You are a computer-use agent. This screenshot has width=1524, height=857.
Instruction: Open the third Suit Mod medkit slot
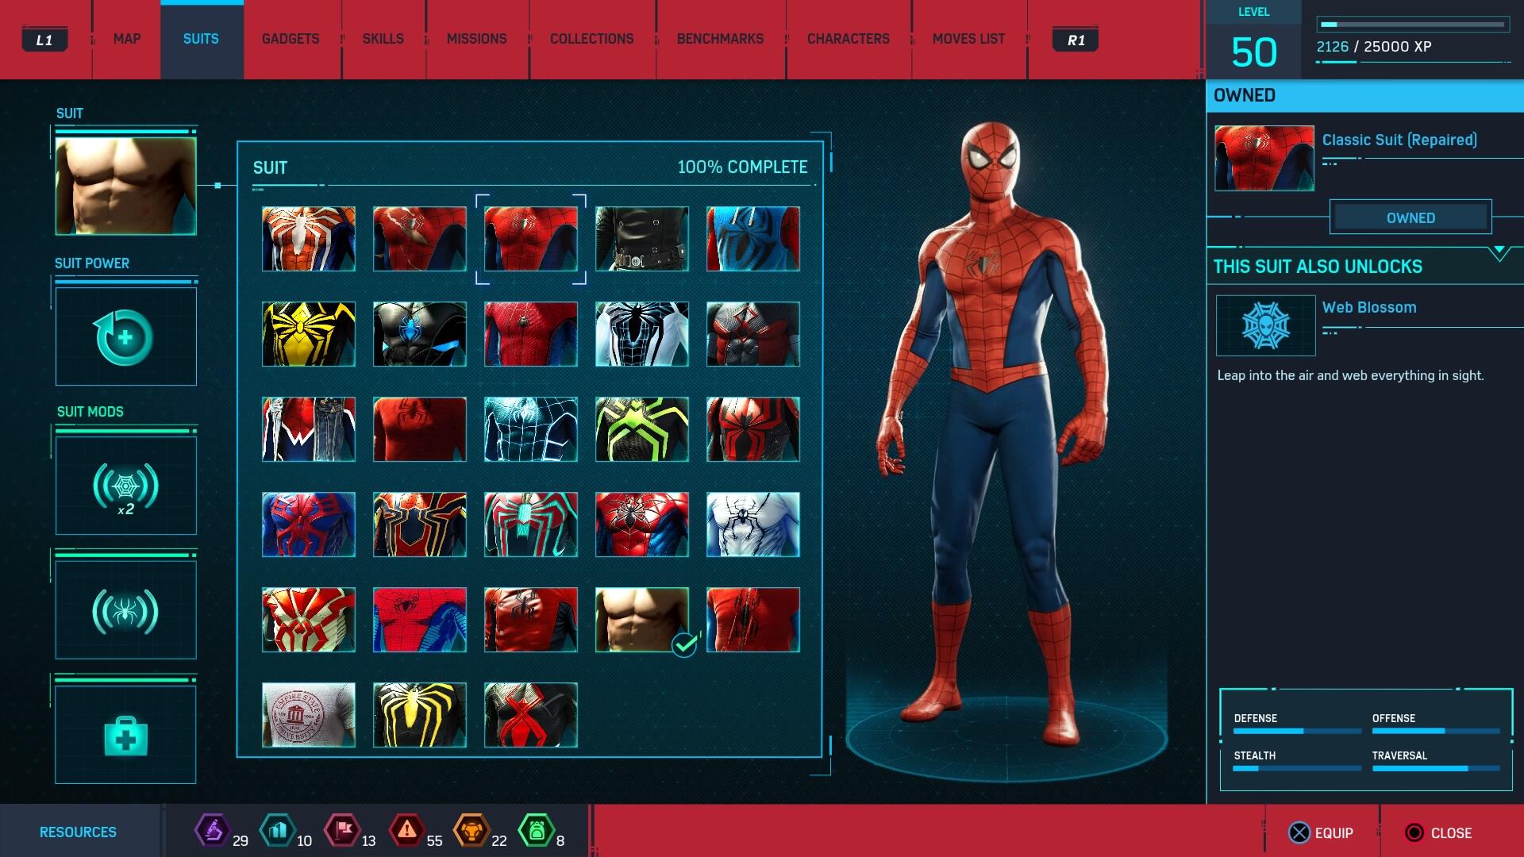(x=125, y=735)
